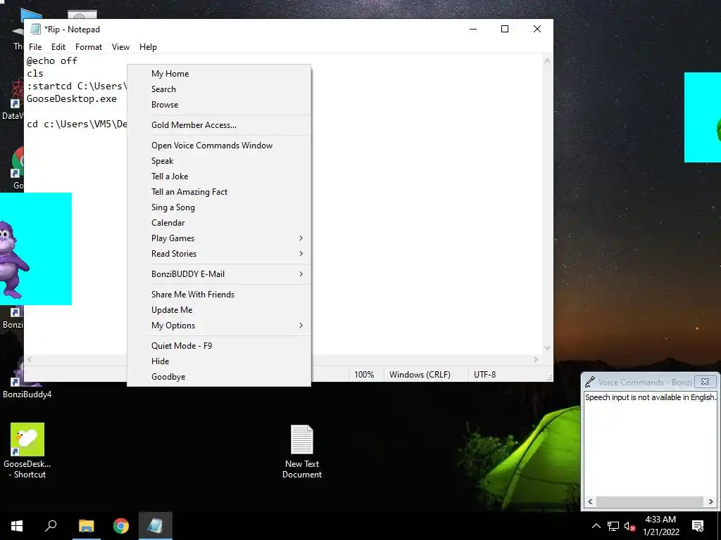Close the Voice Commands Bonzi window
Screen dimensions: 721x540
click(x=705, y=382)
